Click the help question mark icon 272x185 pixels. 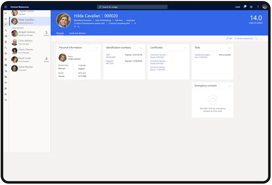coord(258,7)
